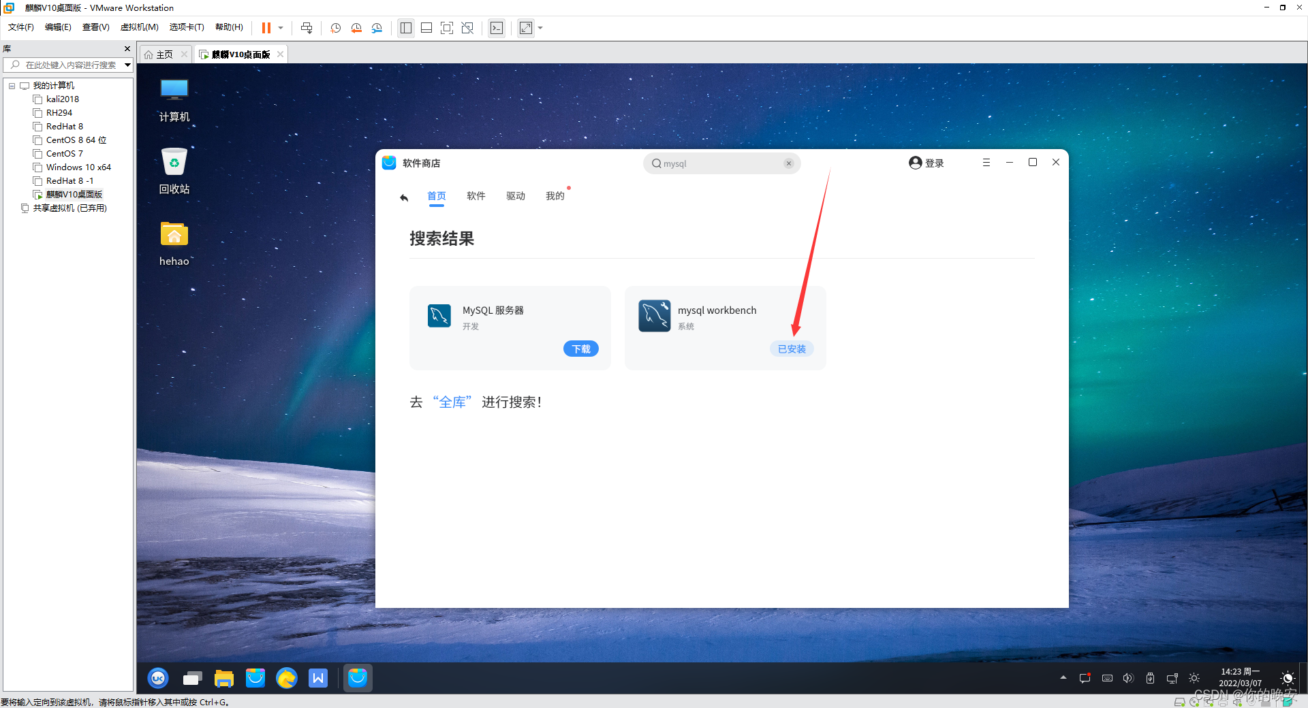Select 麒麟V10桌面版 in library tree
The image size is (1308, 708).
pos(74,195)
